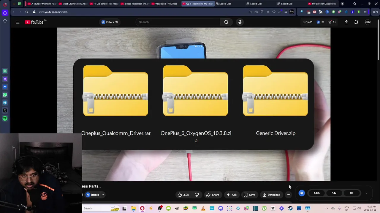Open Steam from the taskbar
This screenshot has height=213, width=380.
tap(290, 209)
